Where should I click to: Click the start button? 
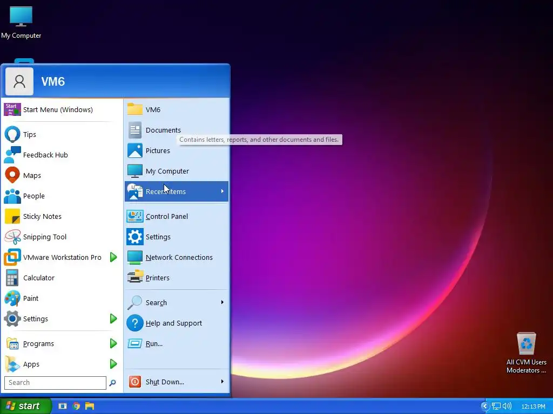tap(25, 406)
